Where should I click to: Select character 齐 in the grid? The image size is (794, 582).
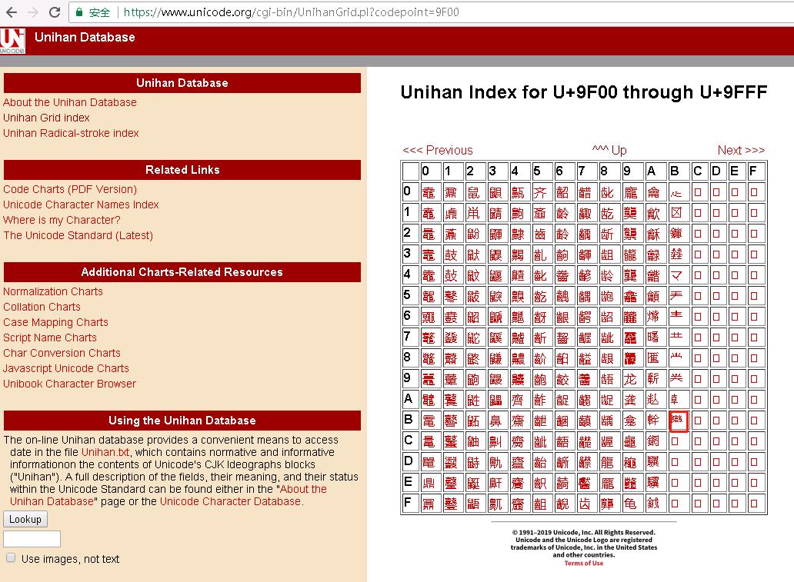pos(540,192)
